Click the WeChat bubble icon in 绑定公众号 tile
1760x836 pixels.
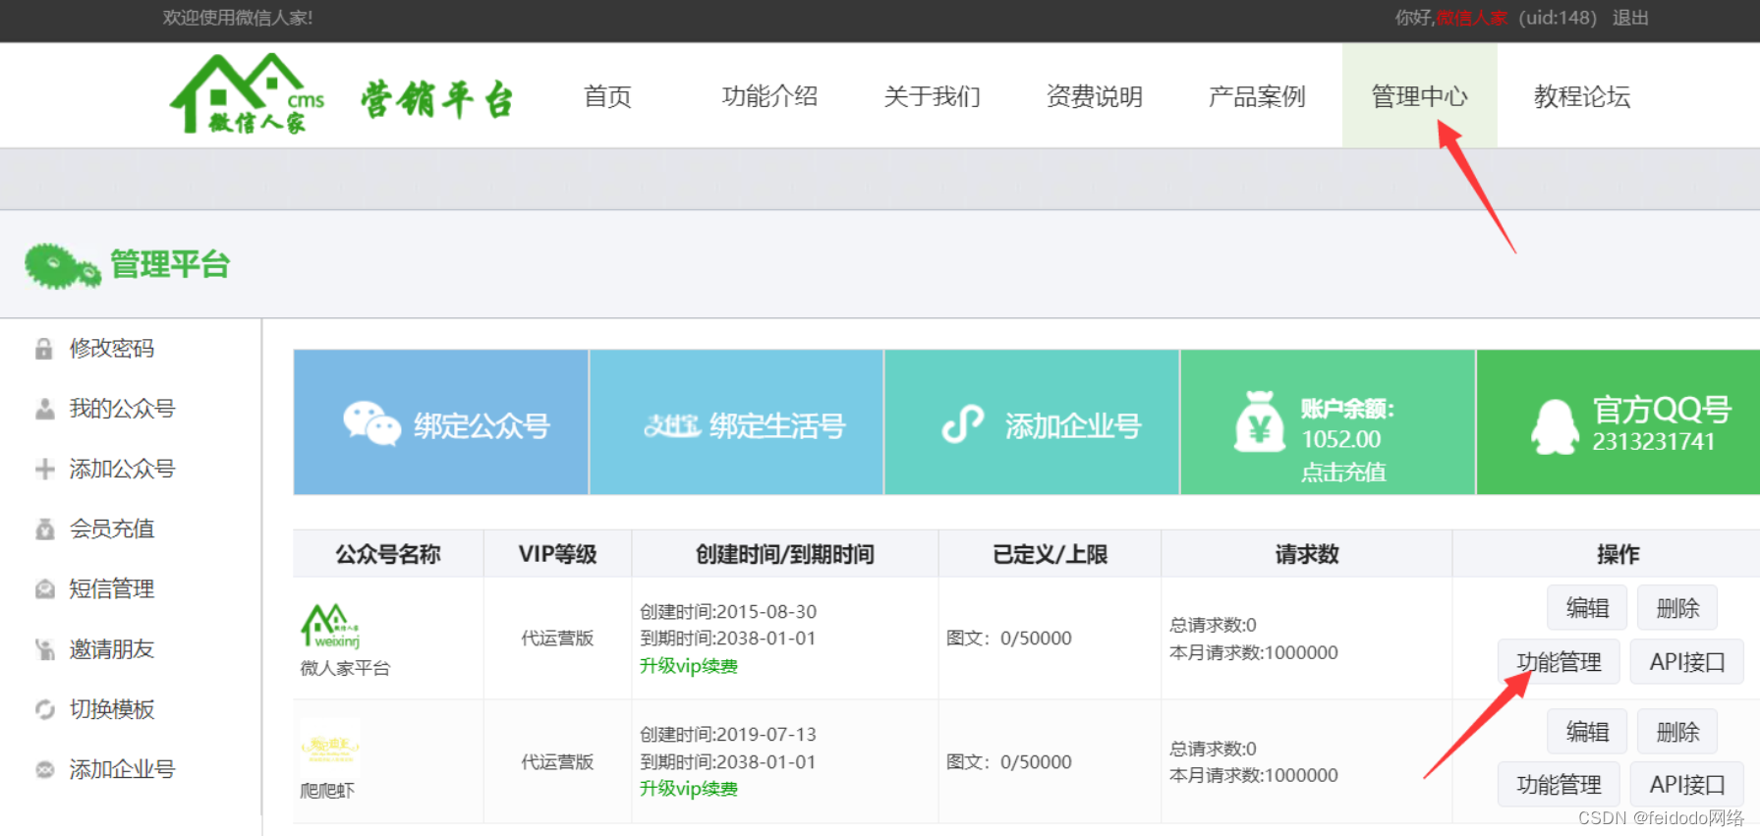[x=371, y=423]
